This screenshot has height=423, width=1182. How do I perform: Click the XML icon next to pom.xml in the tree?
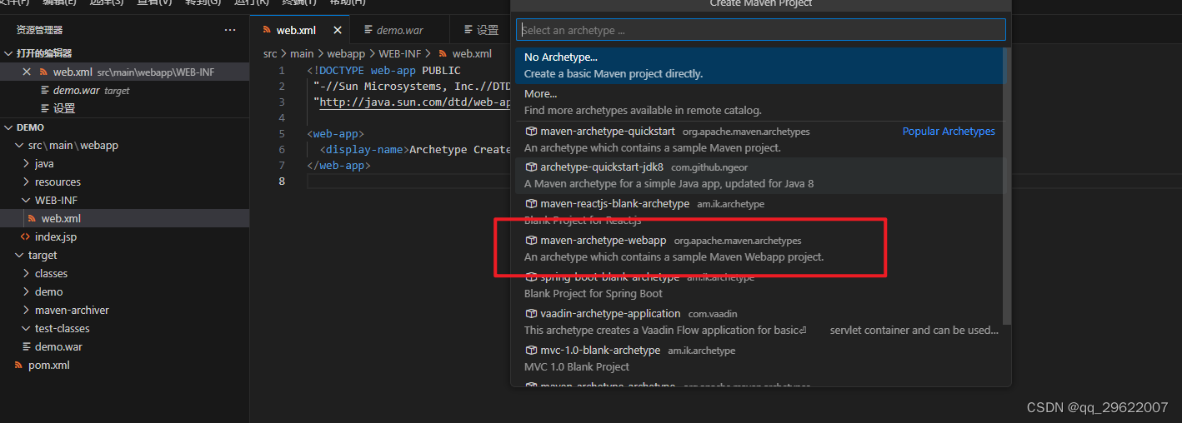19,366
